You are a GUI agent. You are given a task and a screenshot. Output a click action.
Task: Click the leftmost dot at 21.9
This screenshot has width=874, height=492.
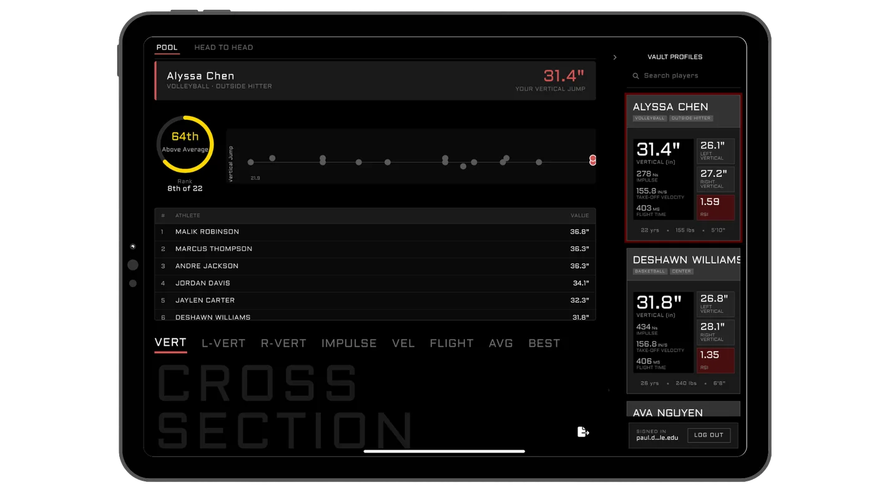(x=250, y=162)
